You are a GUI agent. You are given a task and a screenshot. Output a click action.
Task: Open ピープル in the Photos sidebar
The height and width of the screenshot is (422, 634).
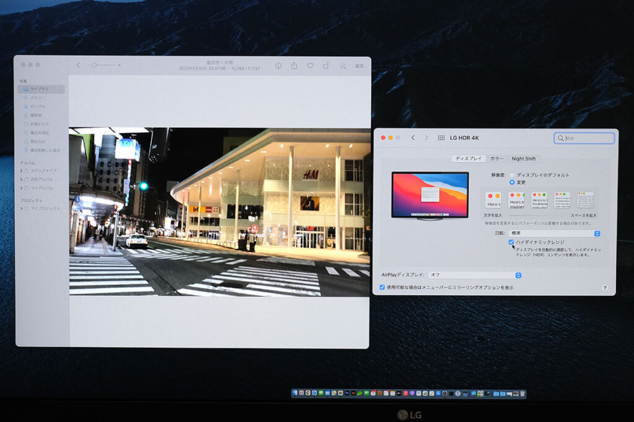pos(41,106)
